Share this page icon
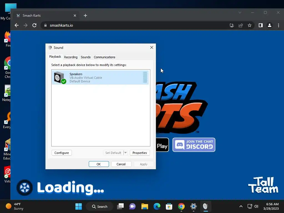 click(x=241, y=25)
